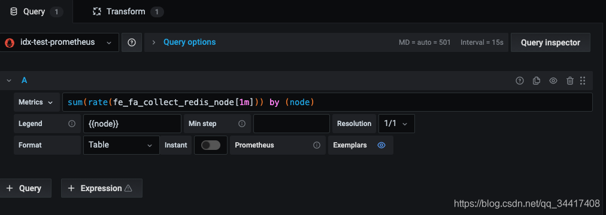606x215 pixels.
Task: Click the Prometheus data source logo icon
Action: (x=10, y=42)
